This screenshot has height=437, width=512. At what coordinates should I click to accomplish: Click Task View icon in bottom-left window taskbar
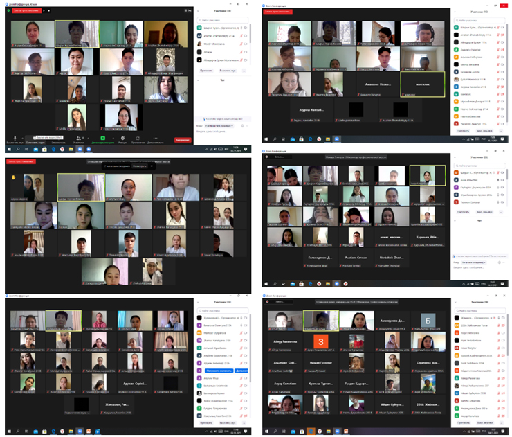coord(27,431)
